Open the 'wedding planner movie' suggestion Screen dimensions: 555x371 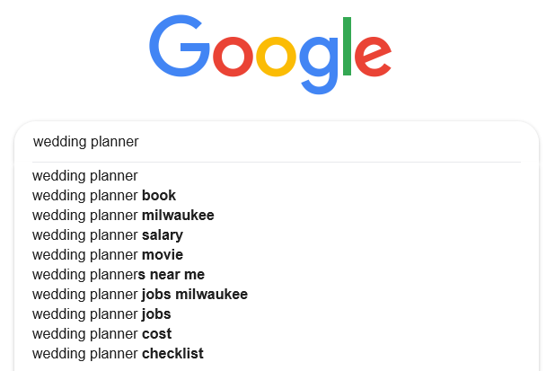276,255
